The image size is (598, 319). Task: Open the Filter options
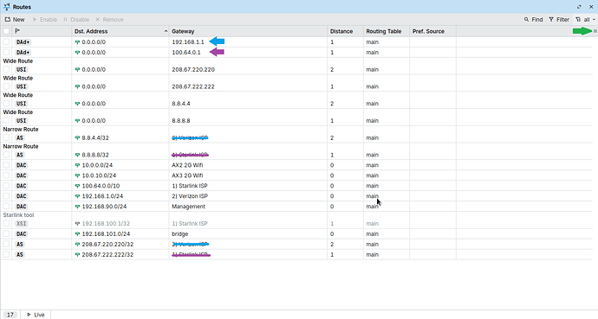(559, 19)
